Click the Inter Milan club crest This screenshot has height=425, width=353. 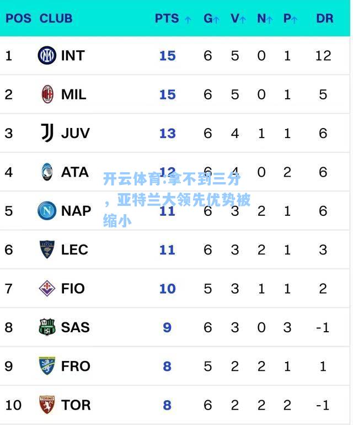(47, 55)
